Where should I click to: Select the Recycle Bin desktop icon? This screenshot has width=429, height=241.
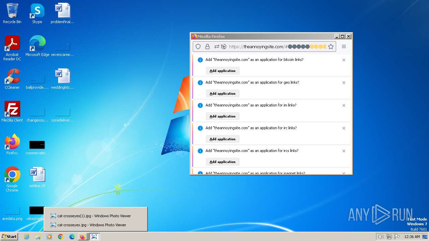tap(12, 13)
